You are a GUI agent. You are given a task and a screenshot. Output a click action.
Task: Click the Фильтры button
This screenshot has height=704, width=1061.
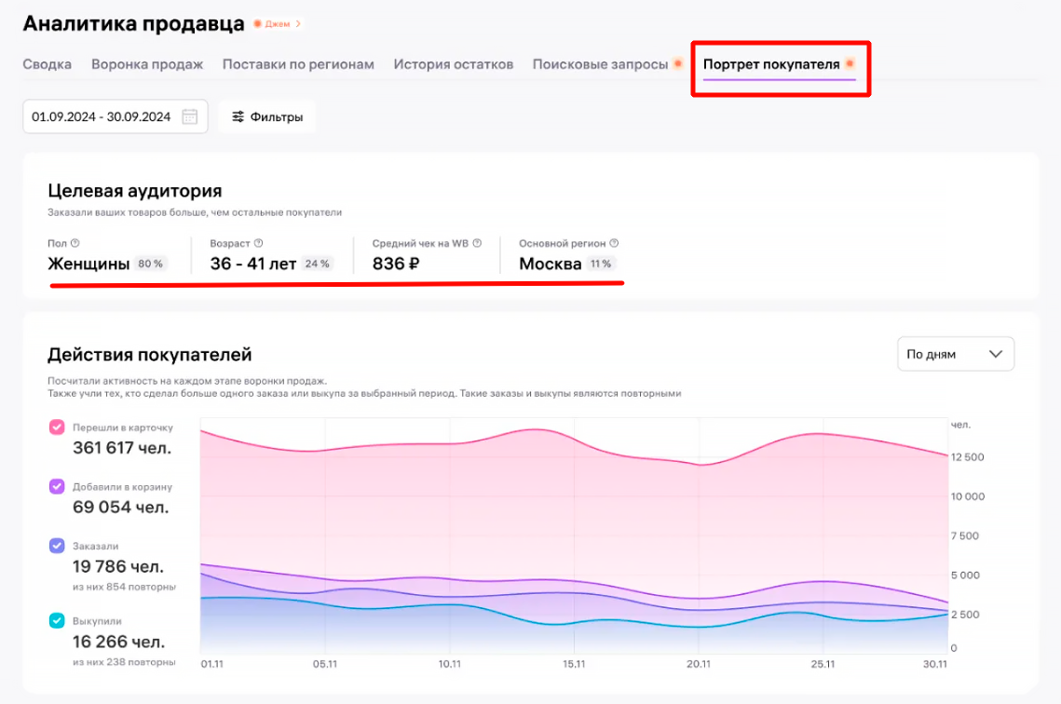pos(267,117)
